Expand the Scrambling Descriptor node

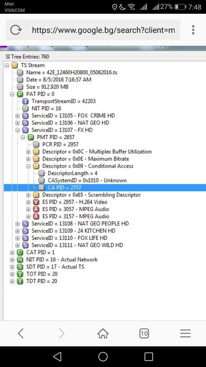28,195
